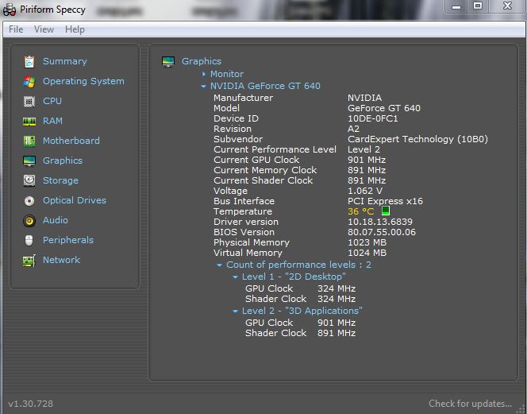This screenshot has width=527, height=414.
Task: Click Level 2 "3D Applications" label
Action: [x=302, y=311]
